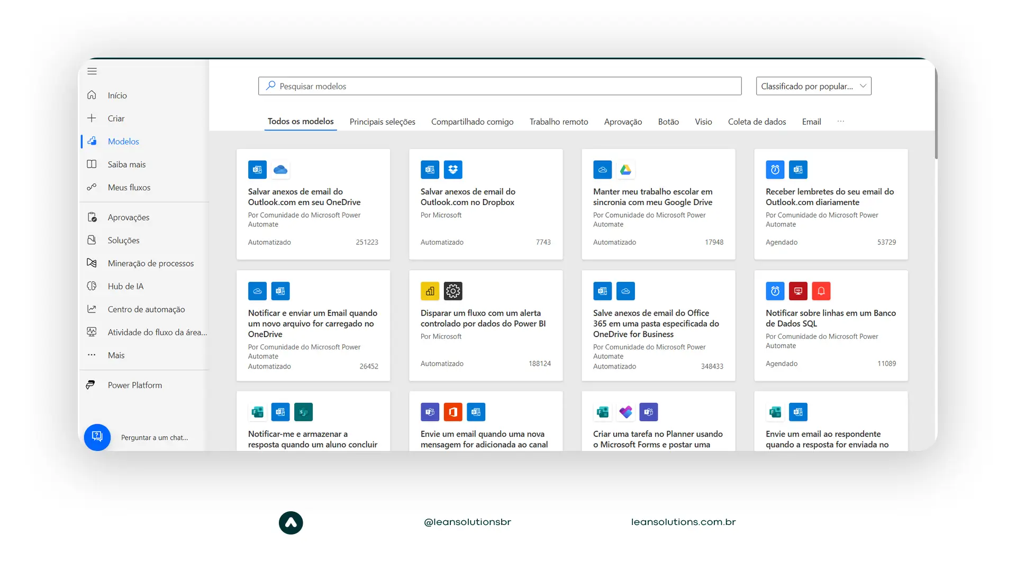Click the Teams icon in Envie um email card

click(430, 412)
